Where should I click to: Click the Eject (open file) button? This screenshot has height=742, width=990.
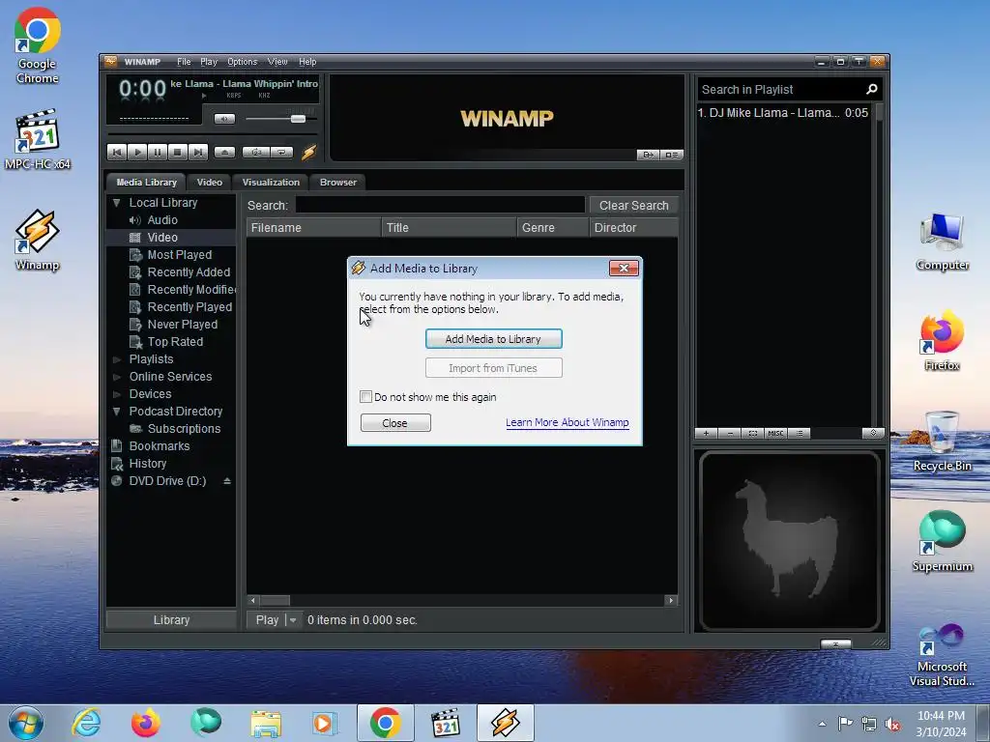tap(224, 152)
